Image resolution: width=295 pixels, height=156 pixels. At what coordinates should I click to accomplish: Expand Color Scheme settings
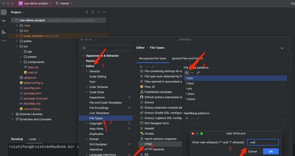[x=86, y=87]
